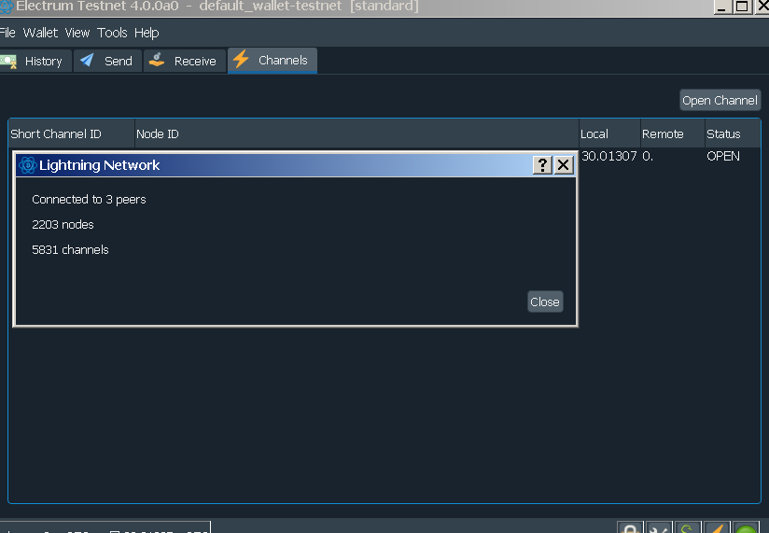Image resolution: width=769 pixels, height=533 pixels.
Task: Open the View menu
Action: tap(77, 33)
